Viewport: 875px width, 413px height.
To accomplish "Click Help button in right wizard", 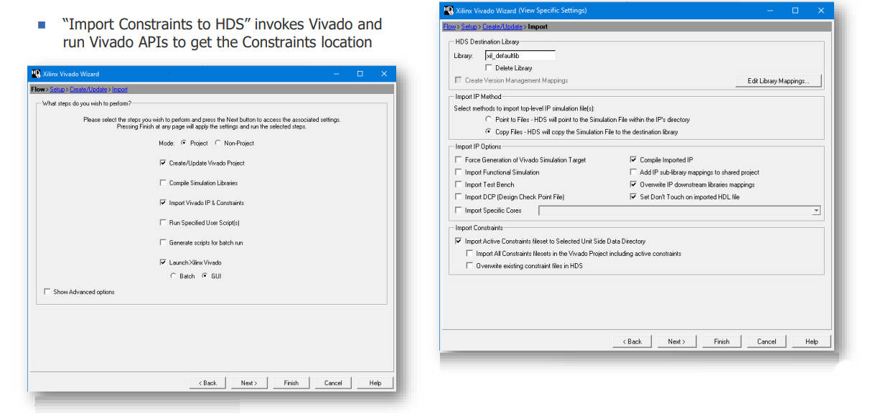I will coord(811,341).
